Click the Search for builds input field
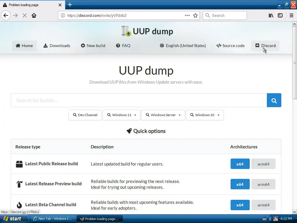 click(139, 100)
